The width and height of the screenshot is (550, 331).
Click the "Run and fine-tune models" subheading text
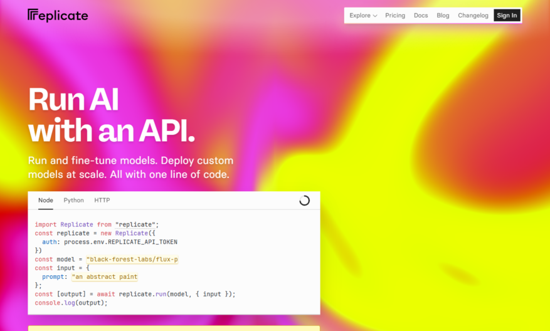tap(130, 167)
